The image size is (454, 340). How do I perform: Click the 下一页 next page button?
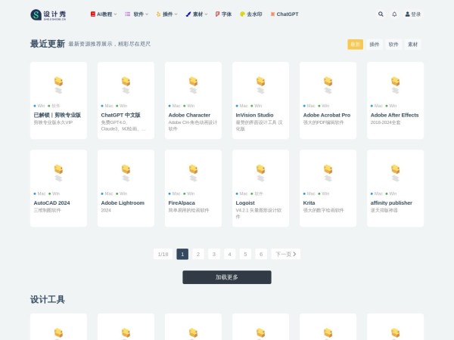click(x=285, y=254)
